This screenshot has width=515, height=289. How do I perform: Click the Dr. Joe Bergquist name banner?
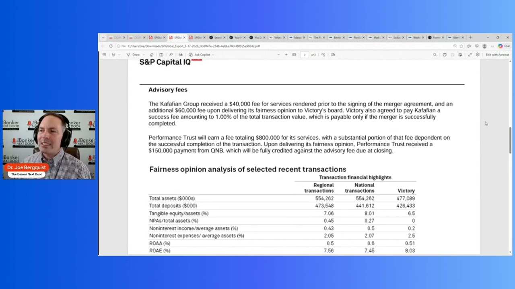[x=27, y=167]
